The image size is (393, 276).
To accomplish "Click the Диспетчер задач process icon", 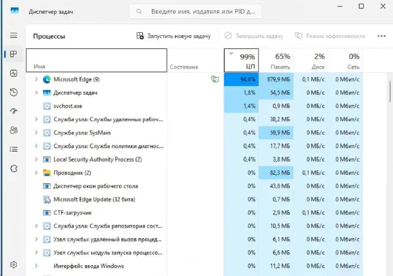I will tap(46, 93).
